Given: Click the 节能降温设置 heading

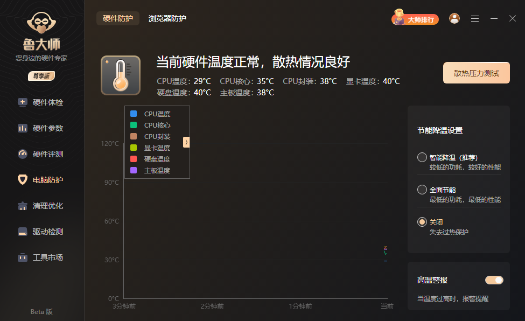Looking at the screenshot, I should (x=440, y=130).
